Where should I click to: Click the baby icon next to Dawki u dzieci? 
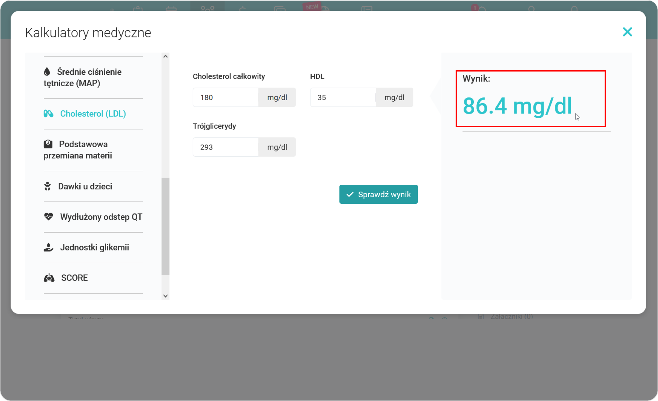47,186
